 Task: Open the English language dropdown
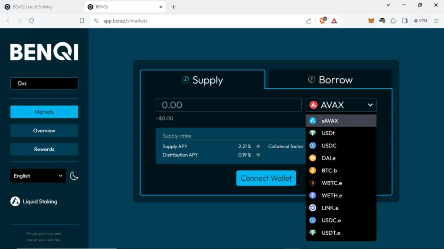tap(38, 176)
